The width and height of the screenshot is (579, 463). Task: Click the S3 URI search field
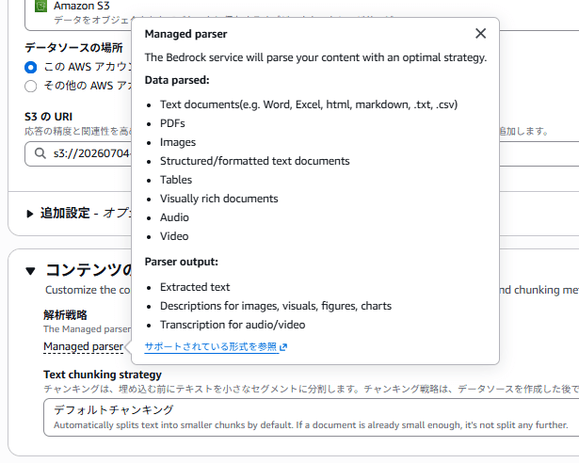(301, 153)
